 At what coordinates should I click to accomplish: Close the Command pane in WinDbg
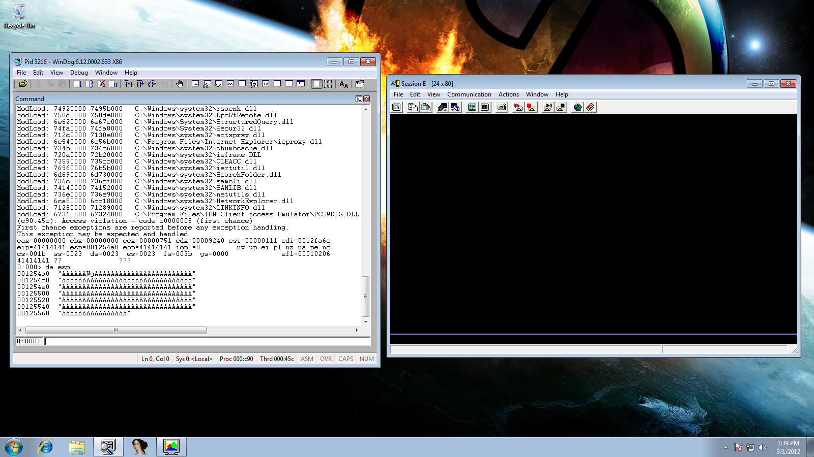click(x=366, y=99)
